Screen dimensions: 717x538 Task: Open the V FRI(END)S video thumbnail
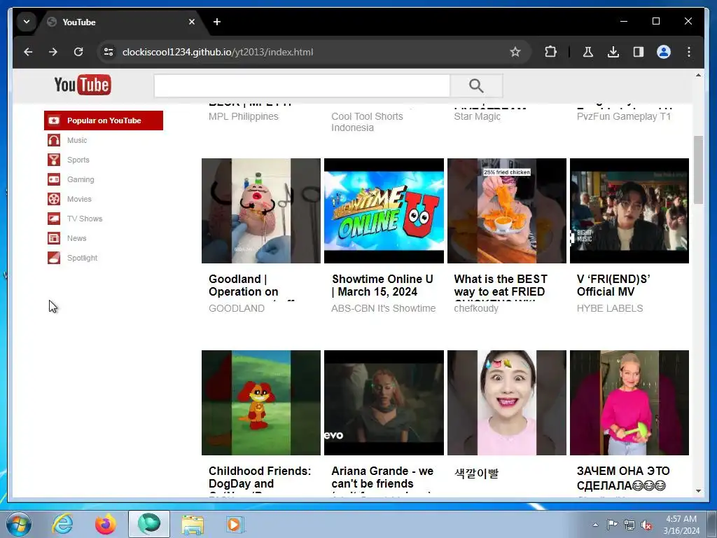[629, 211]
